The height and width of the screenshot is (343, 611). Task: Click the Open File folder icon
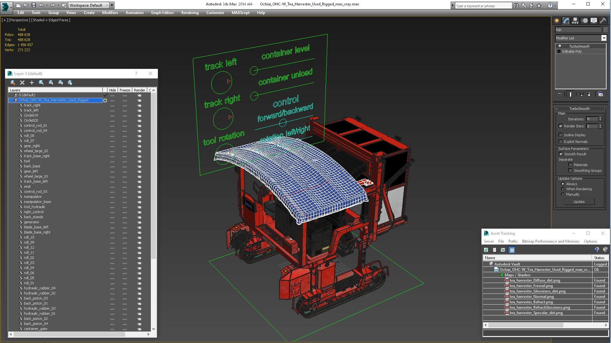click(x=26, y=5)
